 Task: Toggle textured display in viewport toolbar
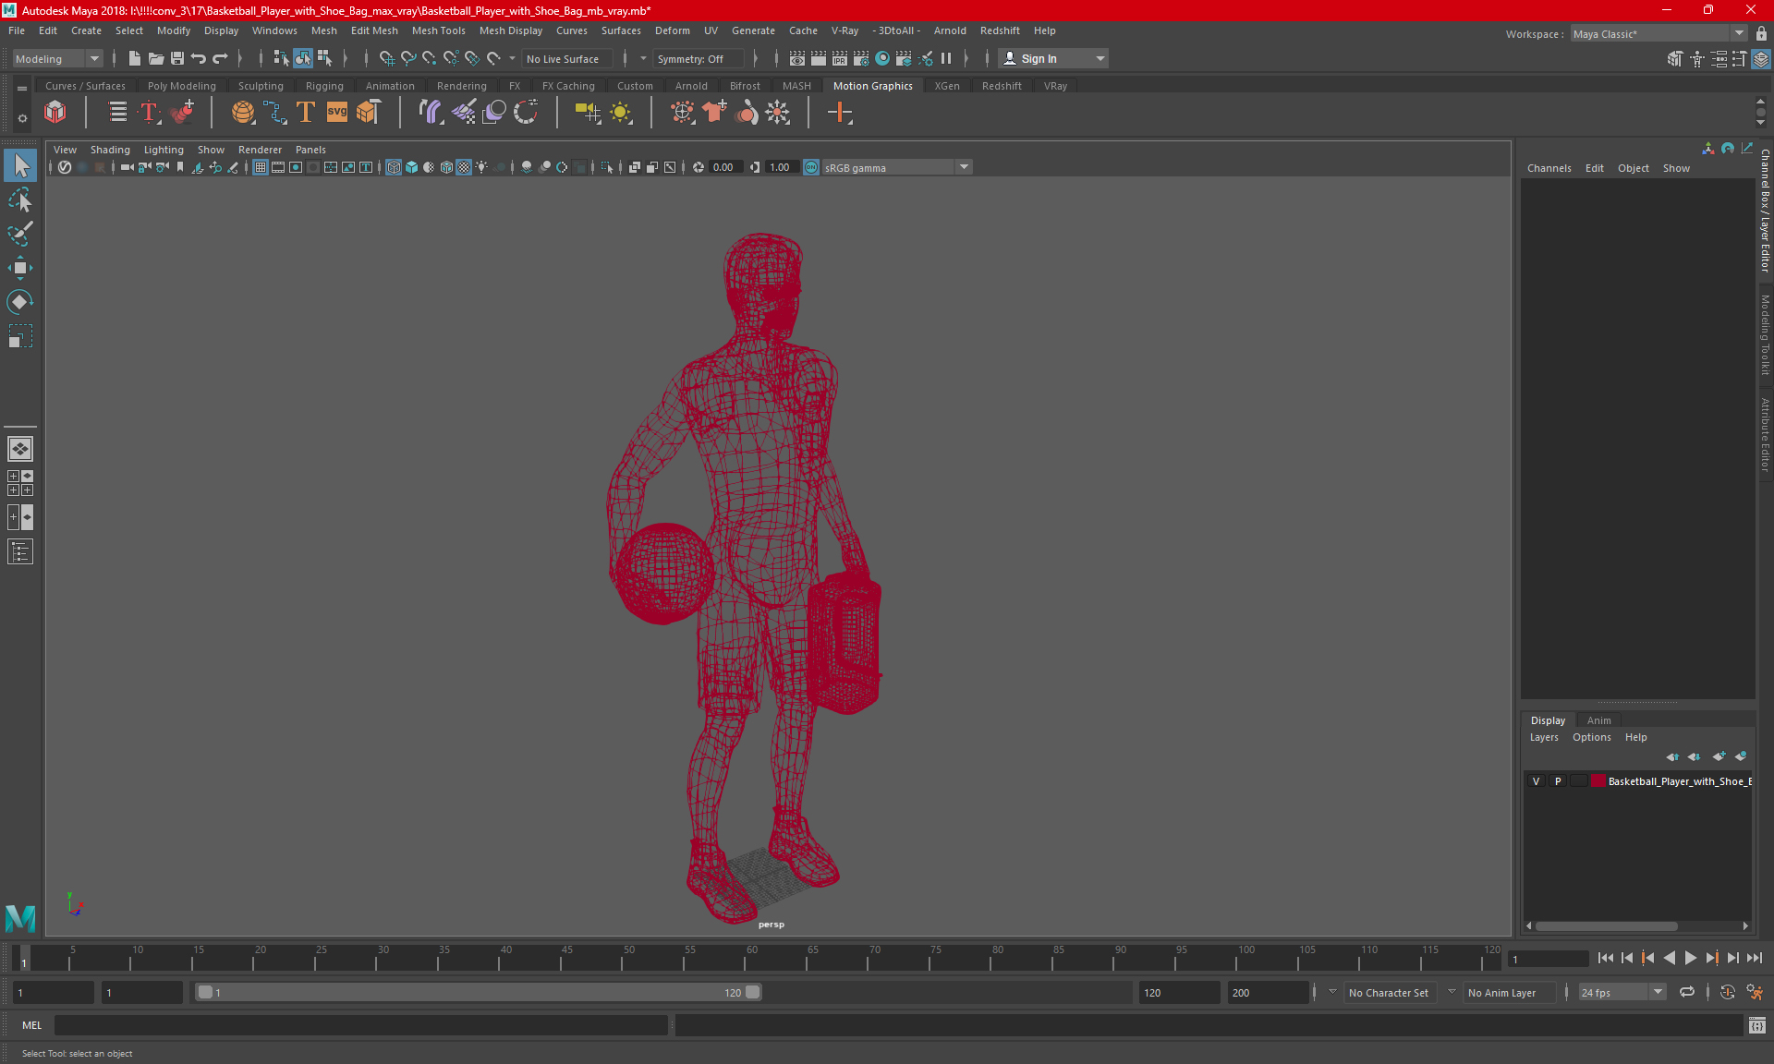tap(464, 167)
